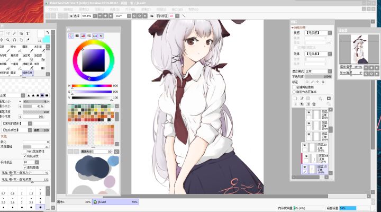Select brush size preset 1.5

(31, 191)
